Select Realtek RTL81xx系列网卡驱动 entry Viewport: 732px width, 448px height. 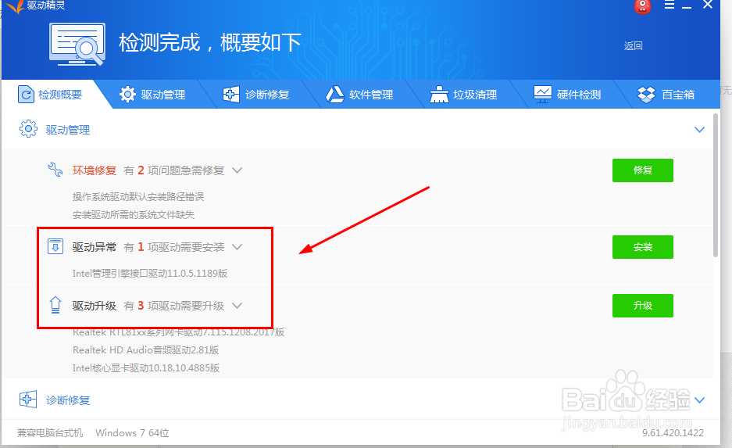point(178,332)
